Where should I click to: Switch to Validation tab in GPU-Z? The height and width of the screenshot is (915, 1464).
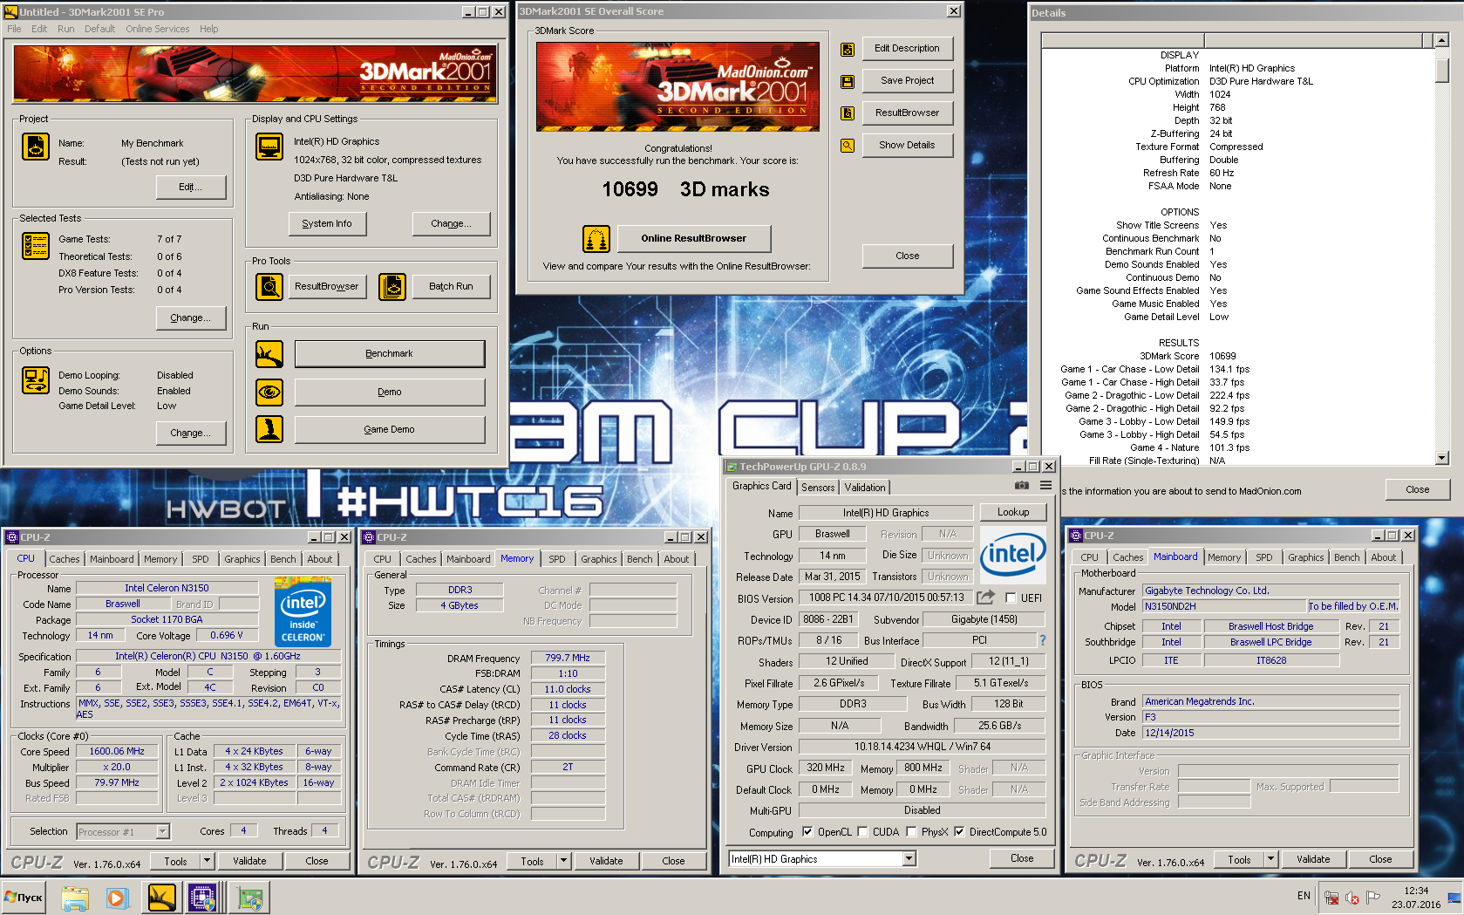(865, 488)
